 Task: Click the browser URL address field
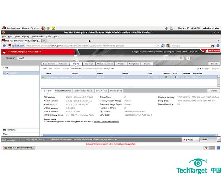click(x=91, y=46)
